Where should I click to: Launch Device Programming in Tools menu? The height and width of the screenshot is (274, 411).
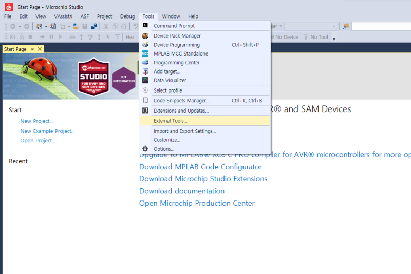(x=176, y=45)
